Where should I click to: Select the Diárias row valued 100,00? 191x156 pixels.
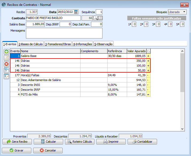click(x=80, y=66)
